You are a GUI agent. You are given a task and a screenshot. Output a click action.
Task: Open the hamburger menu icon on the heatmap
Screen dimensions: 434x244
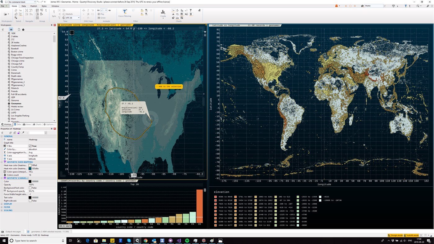tap(205, 35)
